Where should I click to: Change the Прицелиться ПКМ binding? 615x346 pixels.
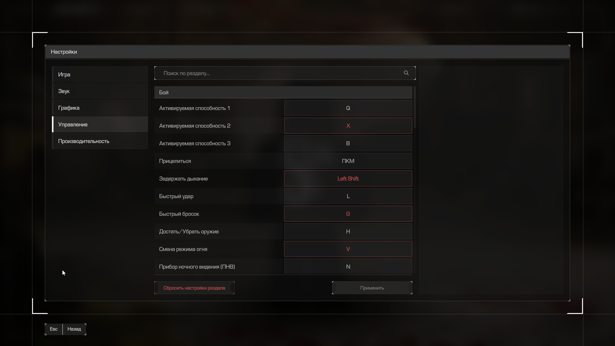pyautogui.click(x=348, y=161)
